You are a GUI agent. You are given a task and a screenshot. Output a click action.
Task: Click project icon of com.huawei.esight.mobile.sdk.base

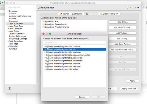click(48, 52)
